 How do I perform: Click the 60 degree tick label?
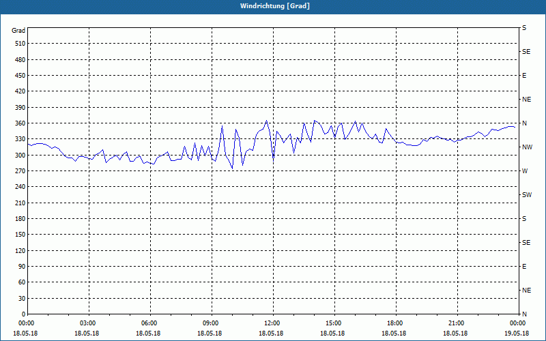pyautogui.click(x=22, y=282)
